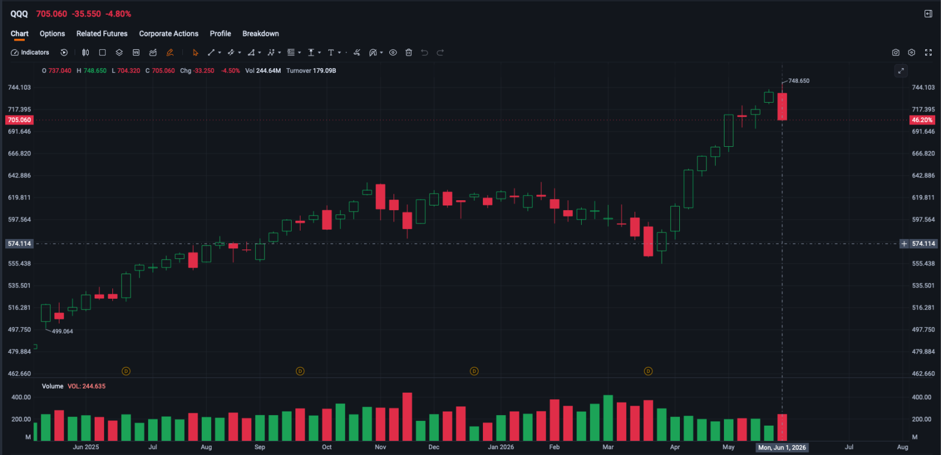Open the Related Futures tab
The height and width of the screenshot is (455, 941).
click(x=102, y=33)
